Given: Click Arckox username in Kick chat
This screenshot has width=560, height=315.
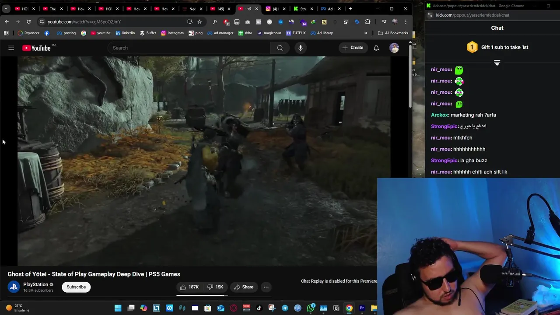Looking at the screenshot, I should [x=440, y=115].
